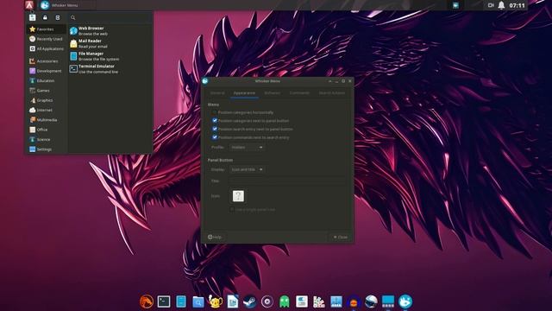This screenshot has height=311, width=552.
Task: Launch green ghost app in dock
Action: coord(285,301)
